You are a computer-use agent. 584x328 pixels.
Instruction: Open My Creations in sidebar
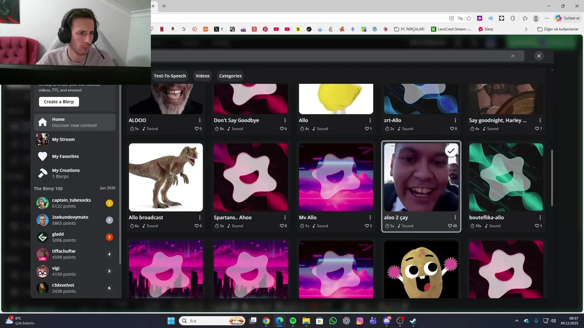coord(75,173)
